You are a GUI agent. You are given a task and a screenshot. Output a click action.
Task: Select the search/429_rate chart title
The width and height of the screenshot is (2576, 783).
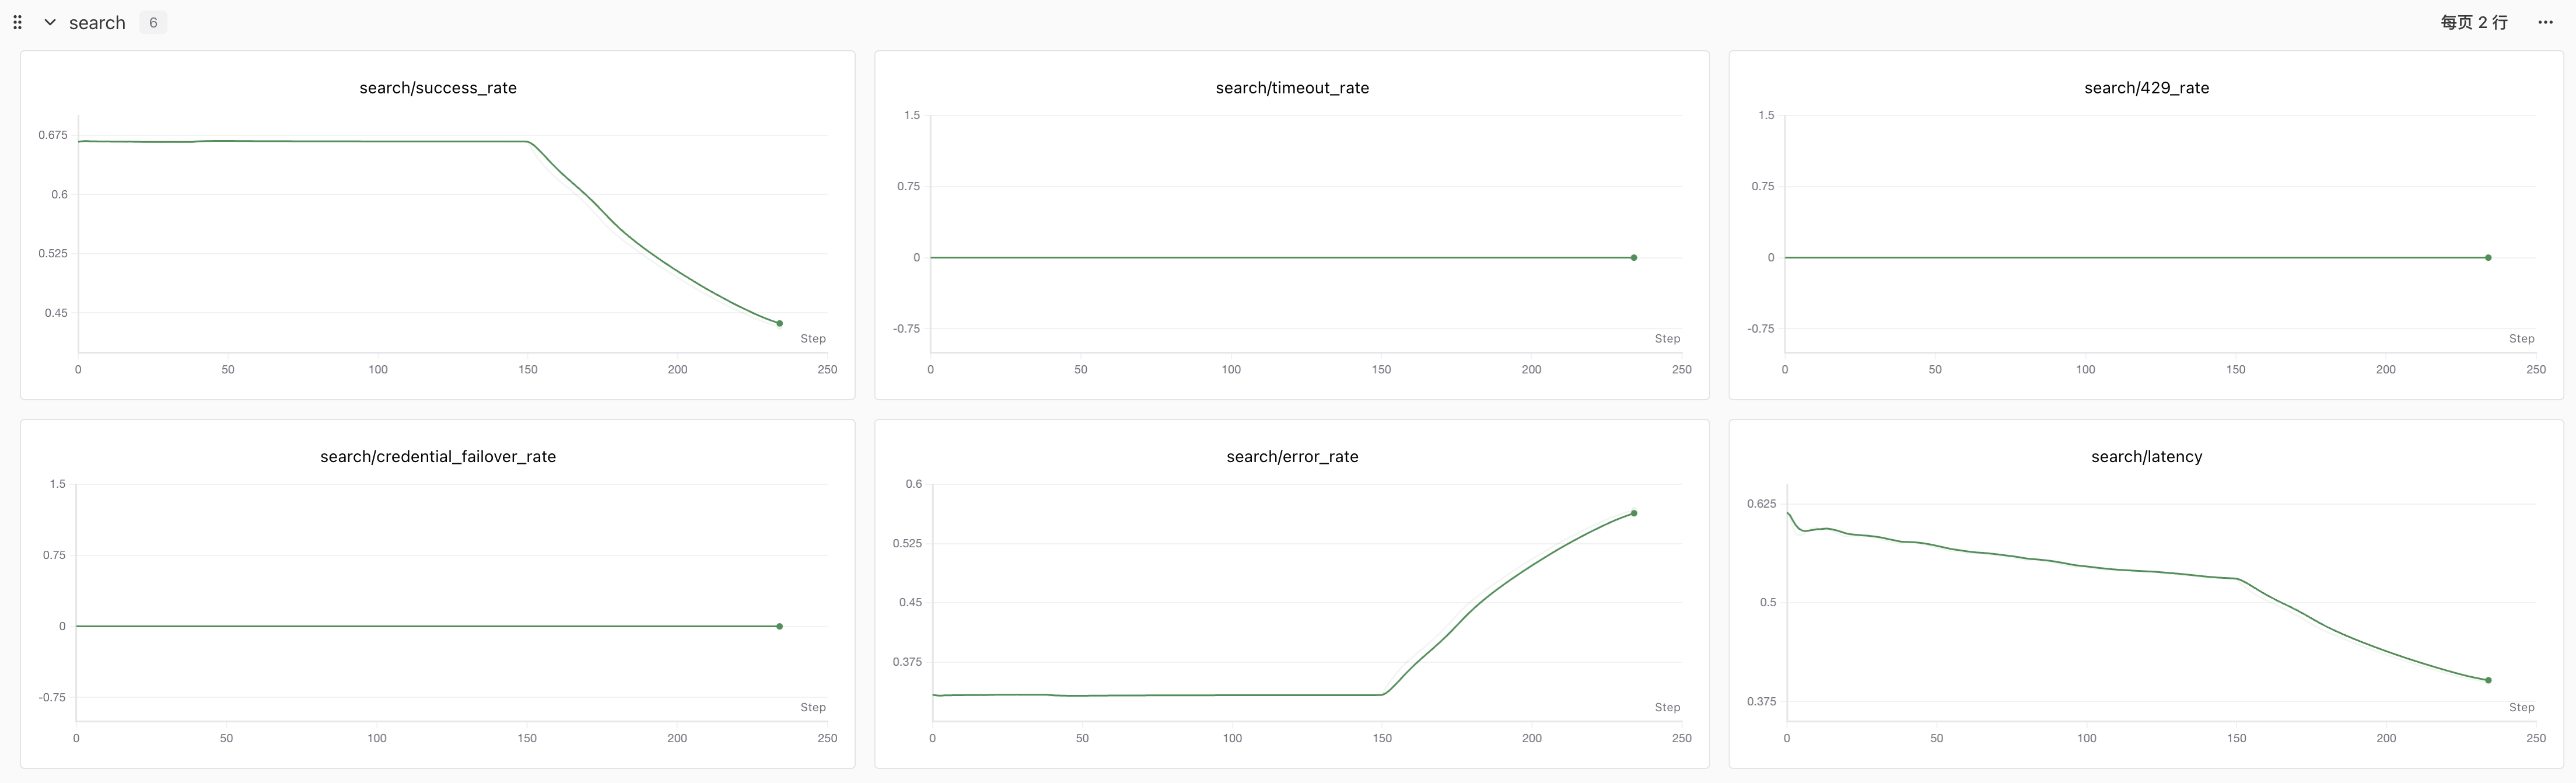click(2146, 88)
